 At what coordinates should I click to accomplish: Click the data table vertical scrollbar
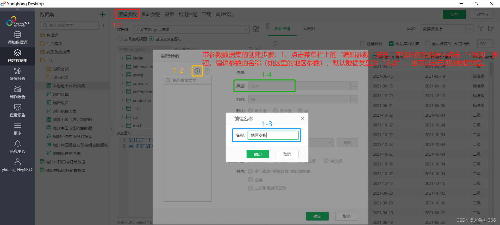pyautogui.click(x=491, y=69)
